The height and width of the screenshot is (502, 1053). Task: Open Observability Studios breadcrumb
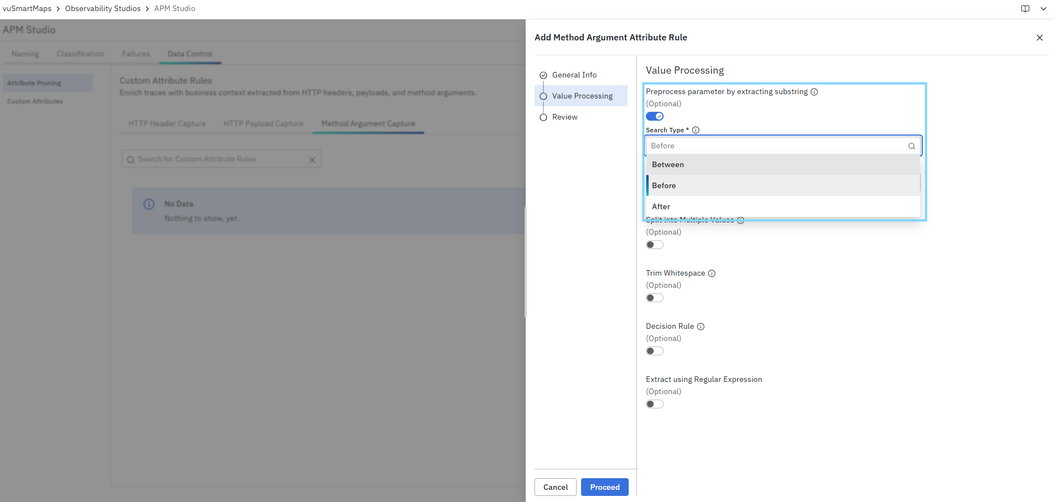coord(103,8)
